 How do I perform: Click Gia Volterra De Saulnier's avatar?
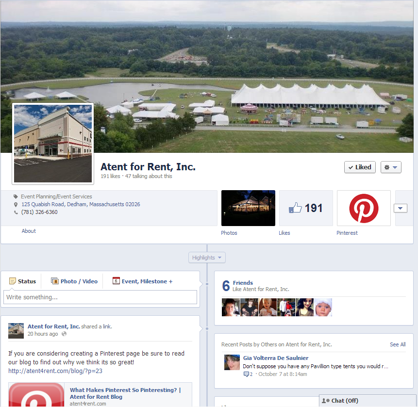tap(232, 362)
